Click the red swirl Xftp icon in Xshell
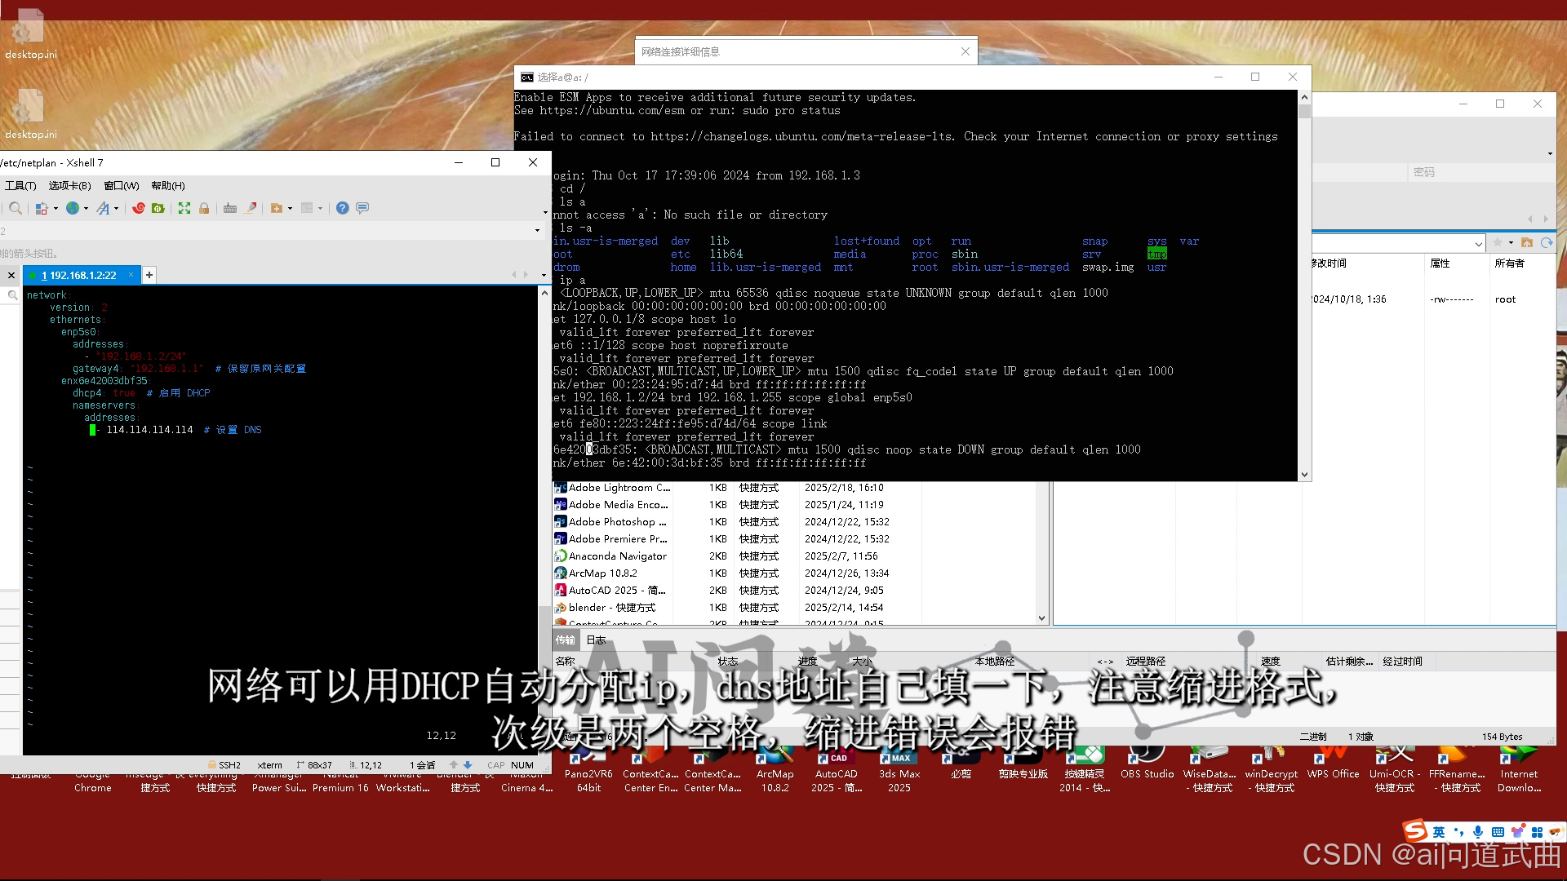1567x881 pixels. tap(139, 208)
